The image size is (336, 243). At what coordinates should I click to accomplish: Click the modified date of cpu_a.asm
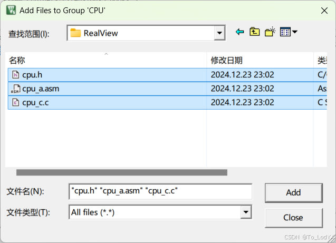(x=242, y=89)
